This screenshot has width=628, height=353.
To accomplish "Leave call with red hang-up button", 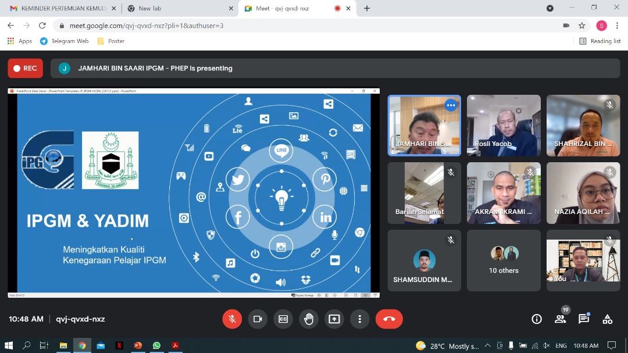I will click(389, 319).
